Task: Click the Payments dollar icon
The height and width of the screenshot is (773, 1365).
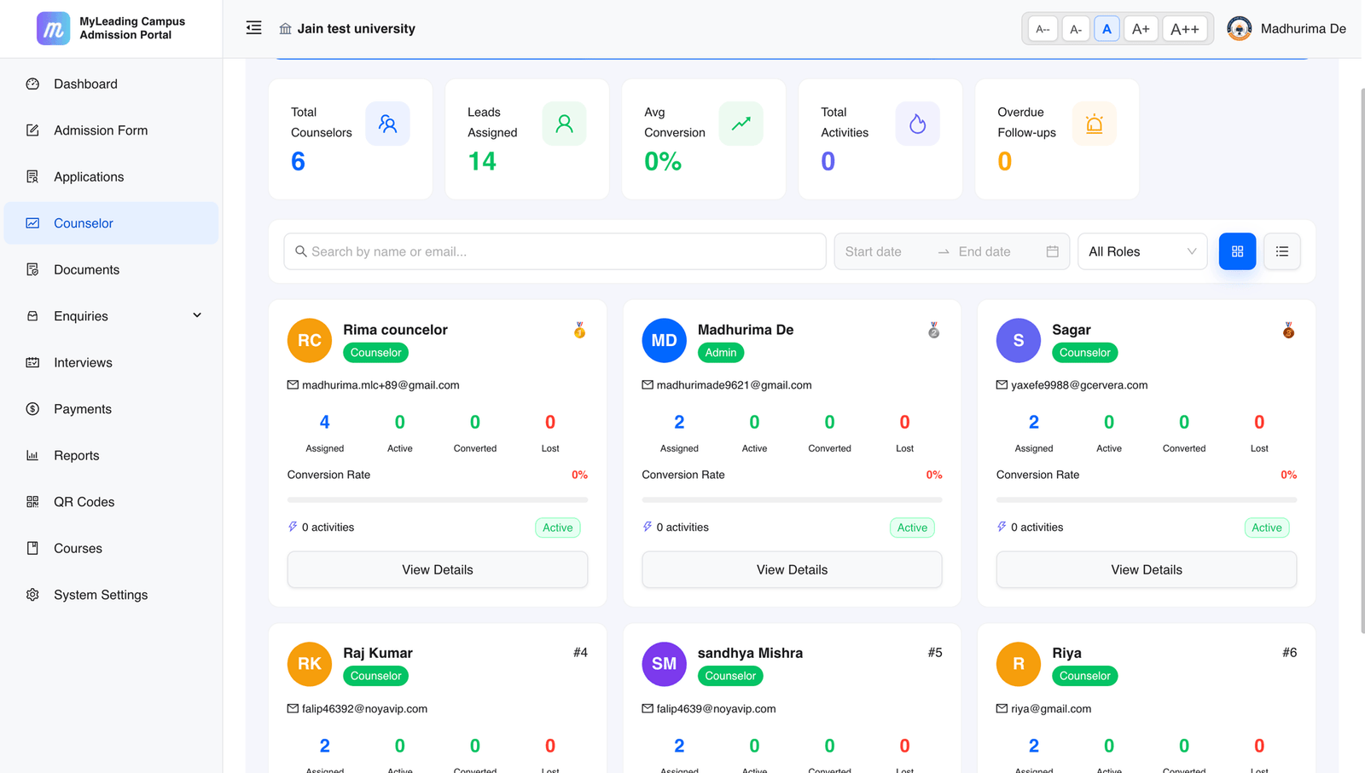Action: point(32,409)
